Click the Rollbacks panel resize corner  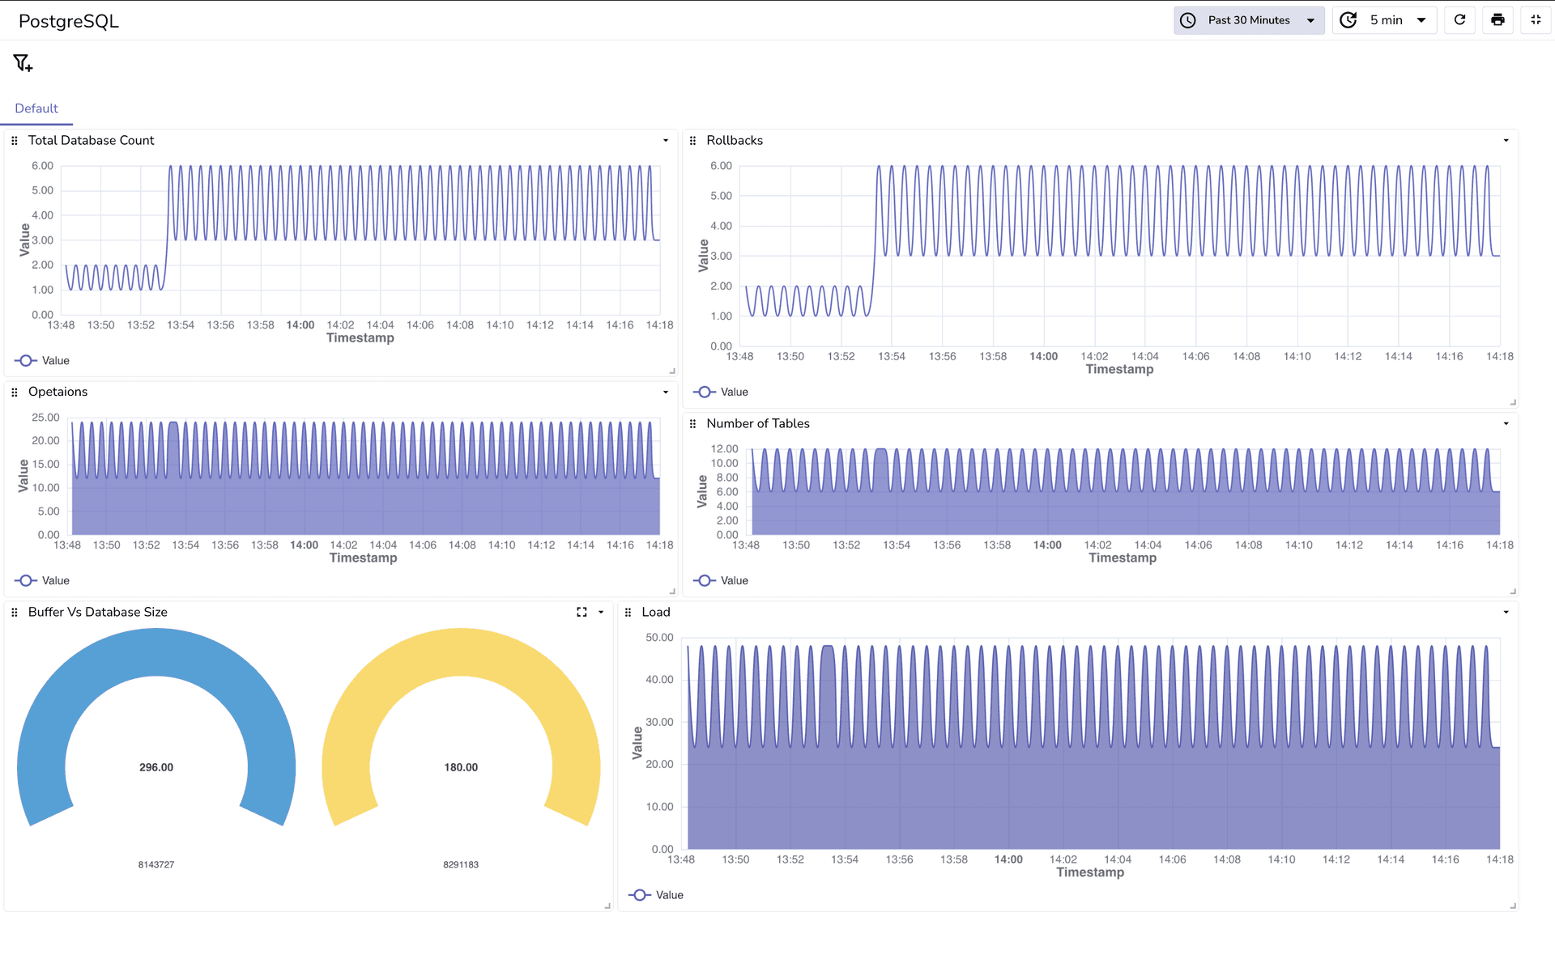point(1512,402)
